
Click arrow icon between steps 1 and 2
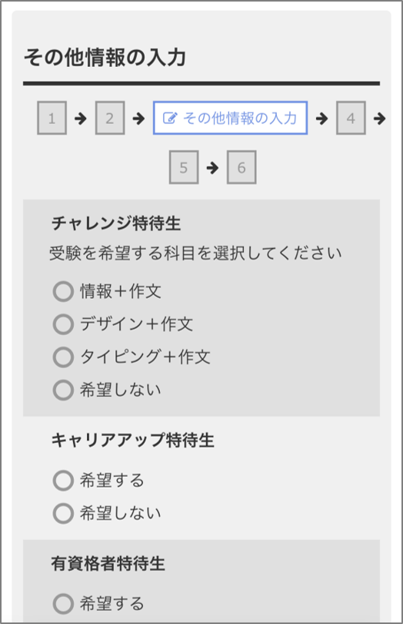click(81, 118)
